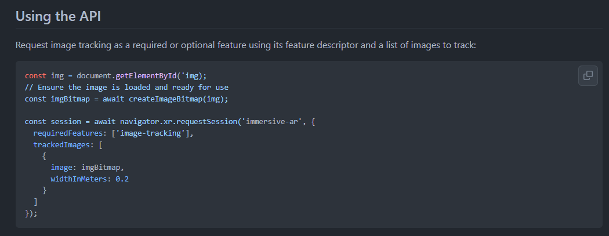609x236 pixels.
Task: Click the "Using the API" heading
Action: pyautogui.click(x=58, y=16)
